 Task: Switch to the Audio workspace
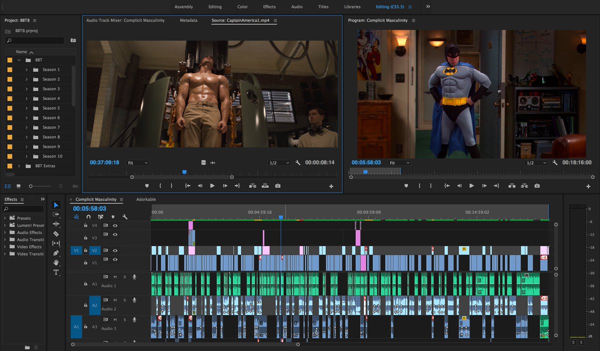pyautogui.click(x=296, y=7)
